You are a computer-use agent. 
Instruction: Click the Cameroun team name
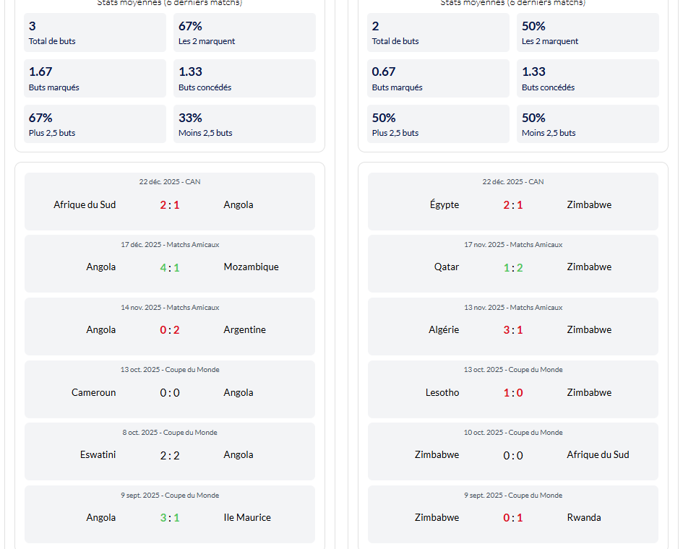click(93, 393)
